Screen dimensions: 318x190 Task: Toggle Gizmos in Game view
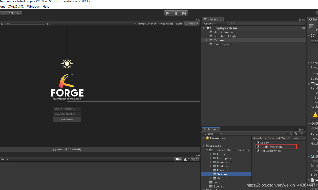[x=190, y=24]
